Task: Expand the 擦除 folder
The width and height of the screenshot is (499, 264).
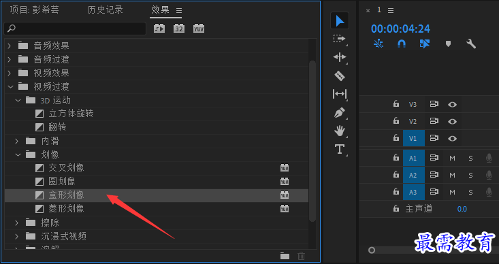Action: click(x=17, y=222)
